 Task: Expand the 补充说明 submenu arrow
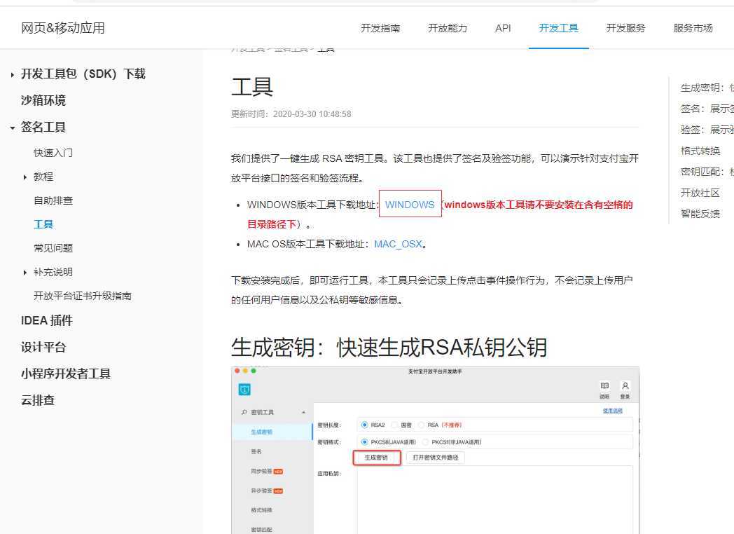coord(25,273)
